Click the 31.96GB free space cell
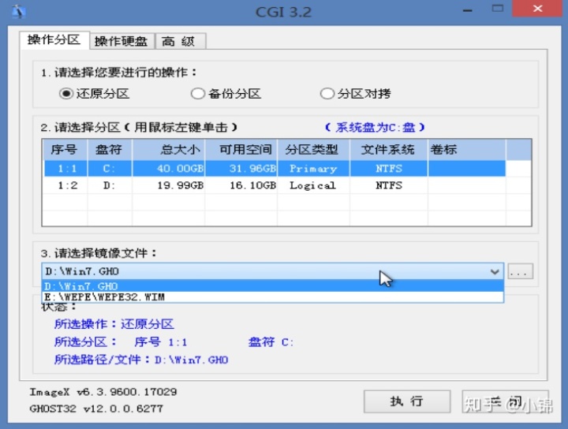 tap(241, 168)
